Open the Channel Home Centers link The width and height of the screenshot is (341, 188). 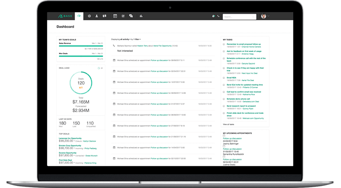(251, 47)
